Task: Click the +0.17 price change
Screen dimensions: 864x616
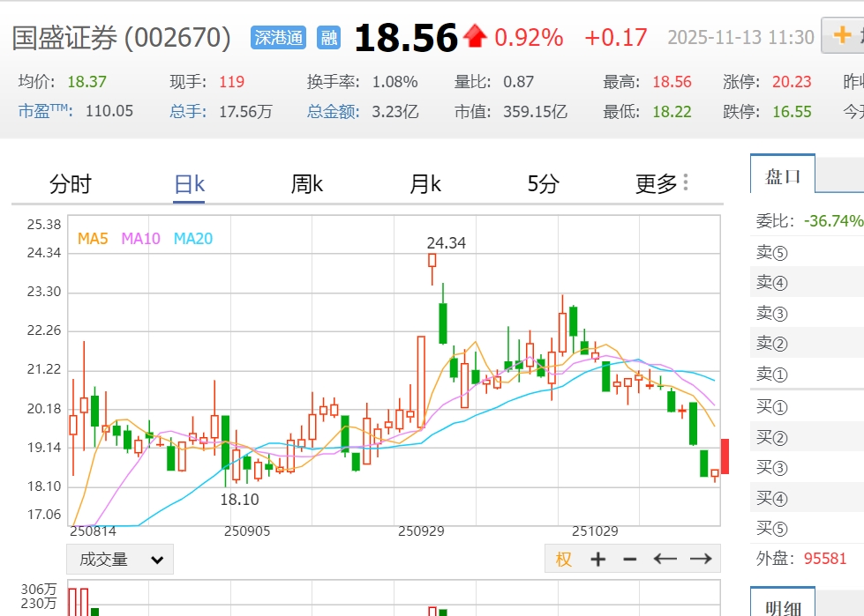Action: pyautogui.click(x=615, y=37)
